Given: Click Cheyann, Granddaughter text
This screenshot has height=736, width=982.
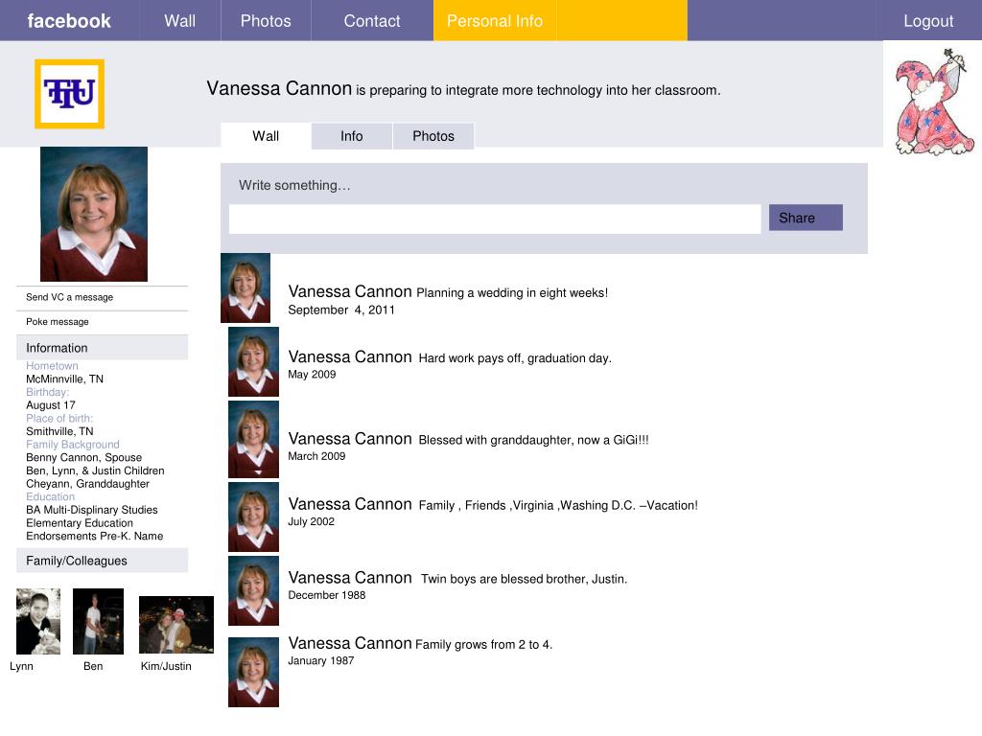Looking at the screenshot, I should pyautogui.click(x=87, y=484).
